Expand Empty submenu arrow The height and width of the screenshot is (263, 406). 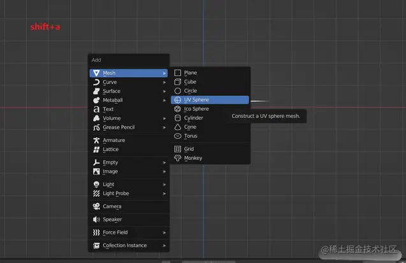point(164,162)
